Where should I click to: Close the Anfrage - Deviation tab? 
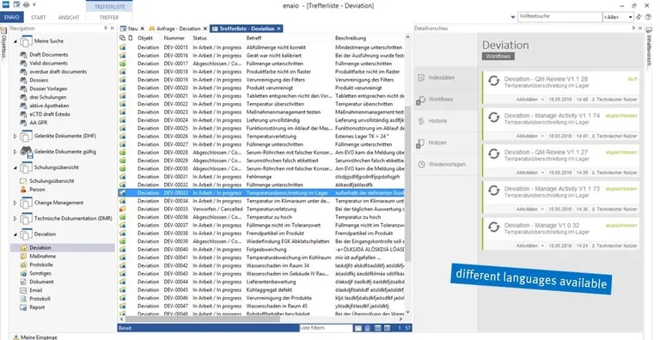[x=205, y=28]
